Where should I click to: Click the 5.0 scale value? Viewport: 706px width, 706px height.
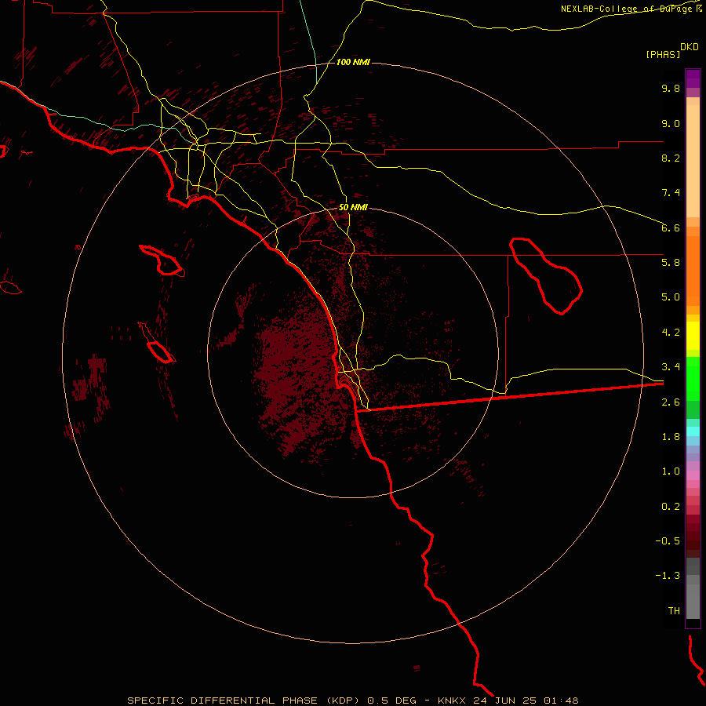[671, 297]
